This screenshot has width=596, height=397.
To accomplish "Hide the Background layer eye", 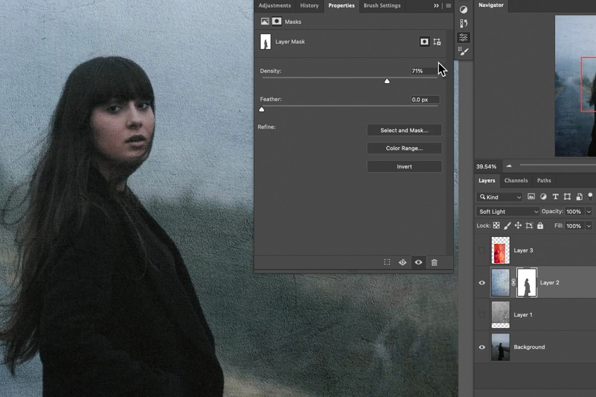I will (482, 347).
